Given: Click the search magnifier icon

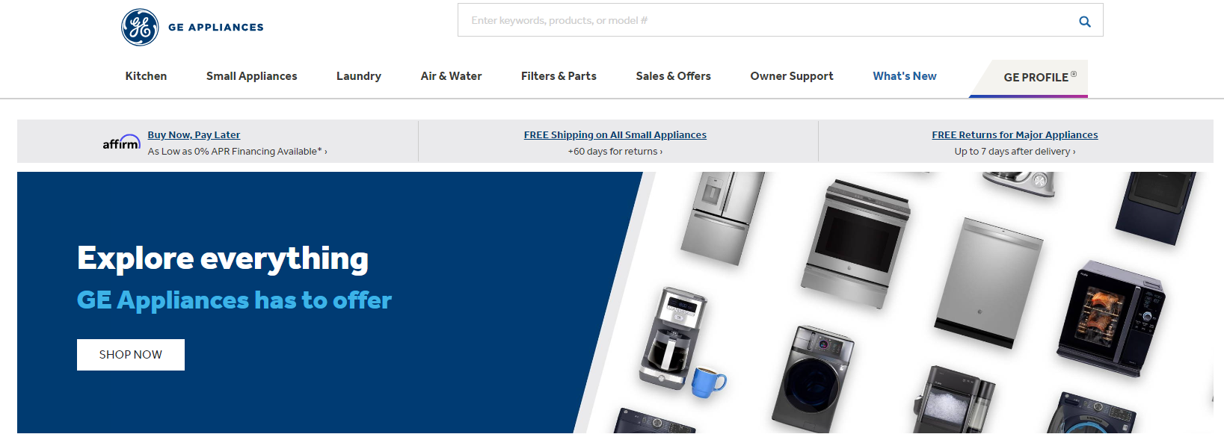Looking at the screenshot, I should (x=1084, y=21).
